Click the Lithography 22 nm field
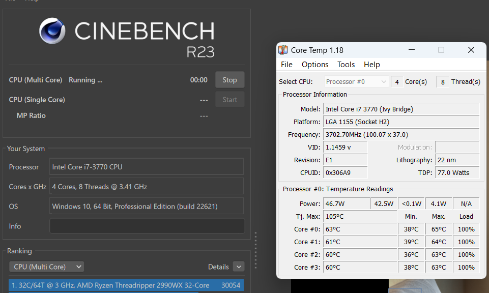 coord(457,160)
